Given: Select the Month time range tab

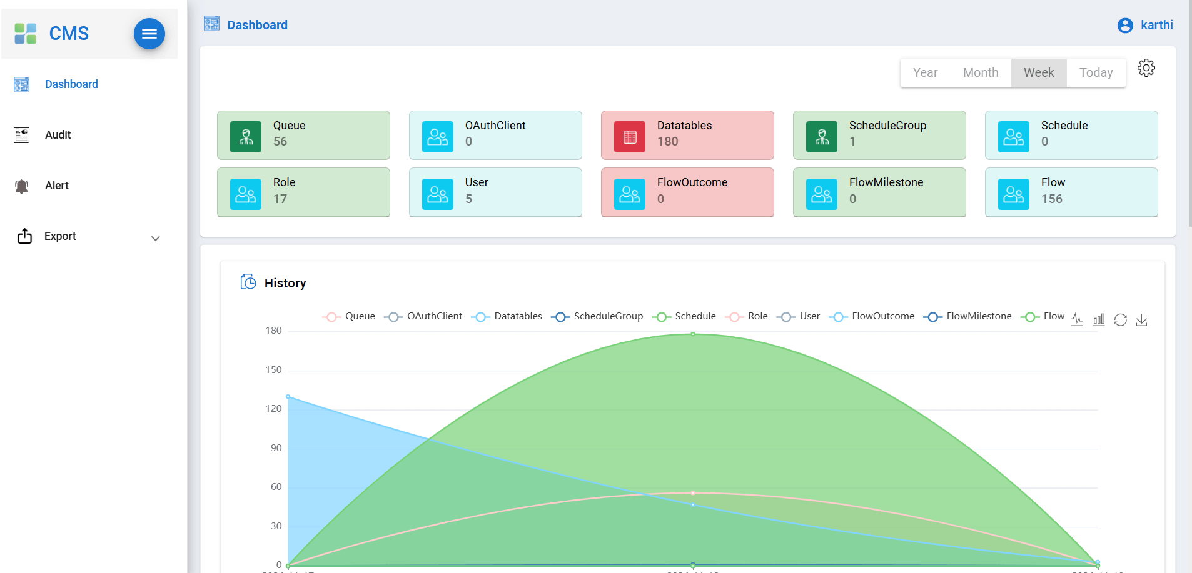Looking at the screenshot, I should point(980,73).
